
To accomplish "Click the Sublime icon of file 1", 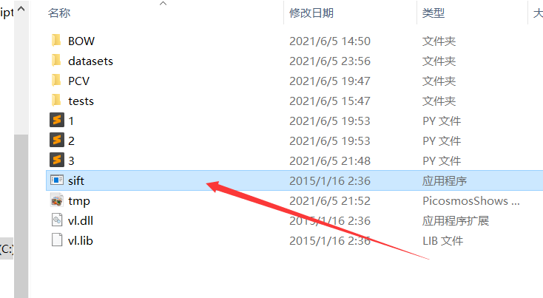I will pos(57,120).
